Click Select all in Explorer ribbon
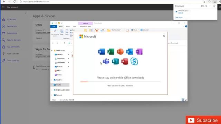The image size is (221, 124). [144, 30]
